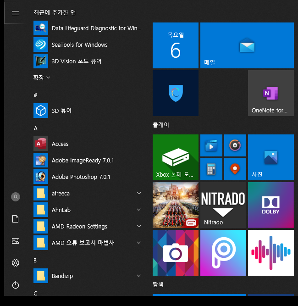Open the Gameloft castle game tile
298x306 pixels.
(176, 205)
